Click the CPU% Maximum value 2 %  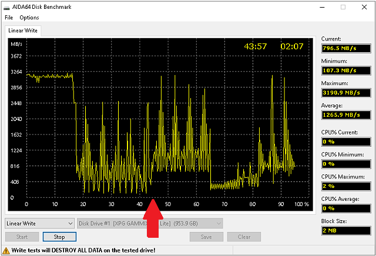[346, 186]
